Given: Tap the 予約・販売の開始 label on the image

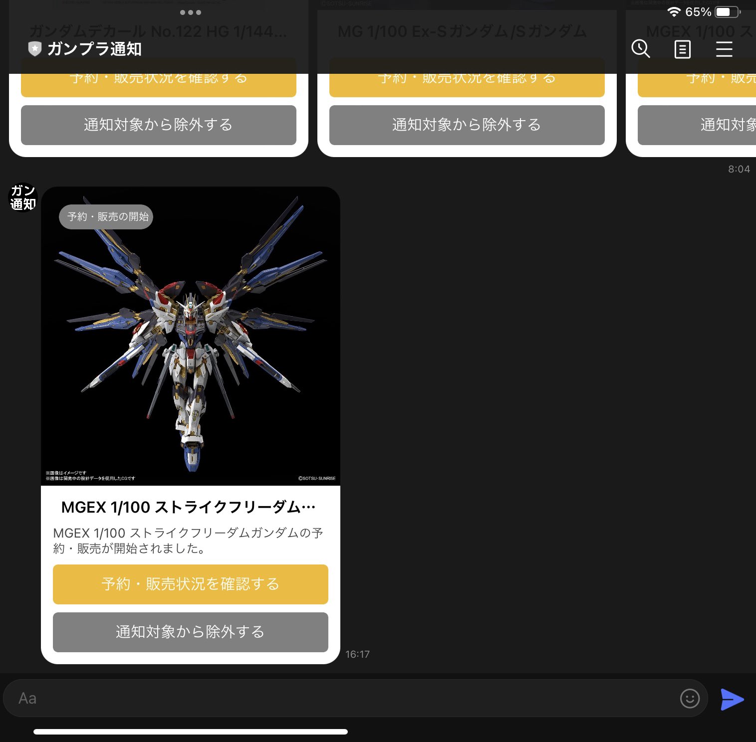Looking at the screenshot, I should (x=106, y=216).
